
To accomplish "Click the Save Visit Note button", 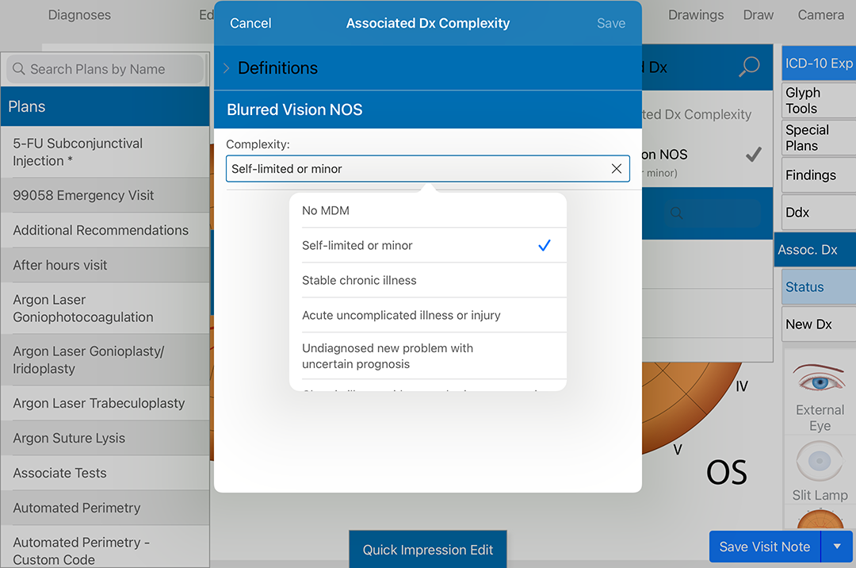I will (764, 547).
